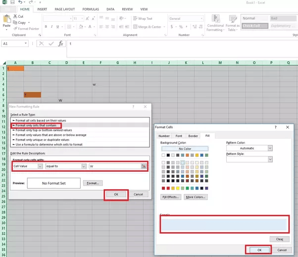The image size is (298, 257).
Task: Open the General number format dropdown
Action: click(201, 19)
